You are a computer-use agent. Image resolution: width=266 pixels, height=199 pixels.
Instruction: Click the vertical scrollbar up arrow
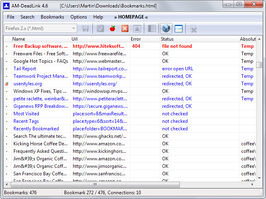coord(259,39)
